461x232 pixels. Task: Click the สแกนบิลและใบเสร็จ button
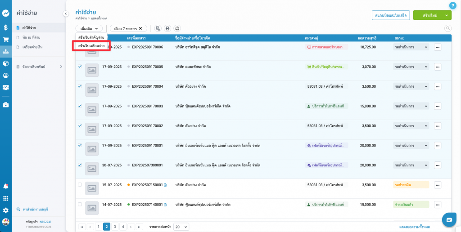click(x=391, y=15)
